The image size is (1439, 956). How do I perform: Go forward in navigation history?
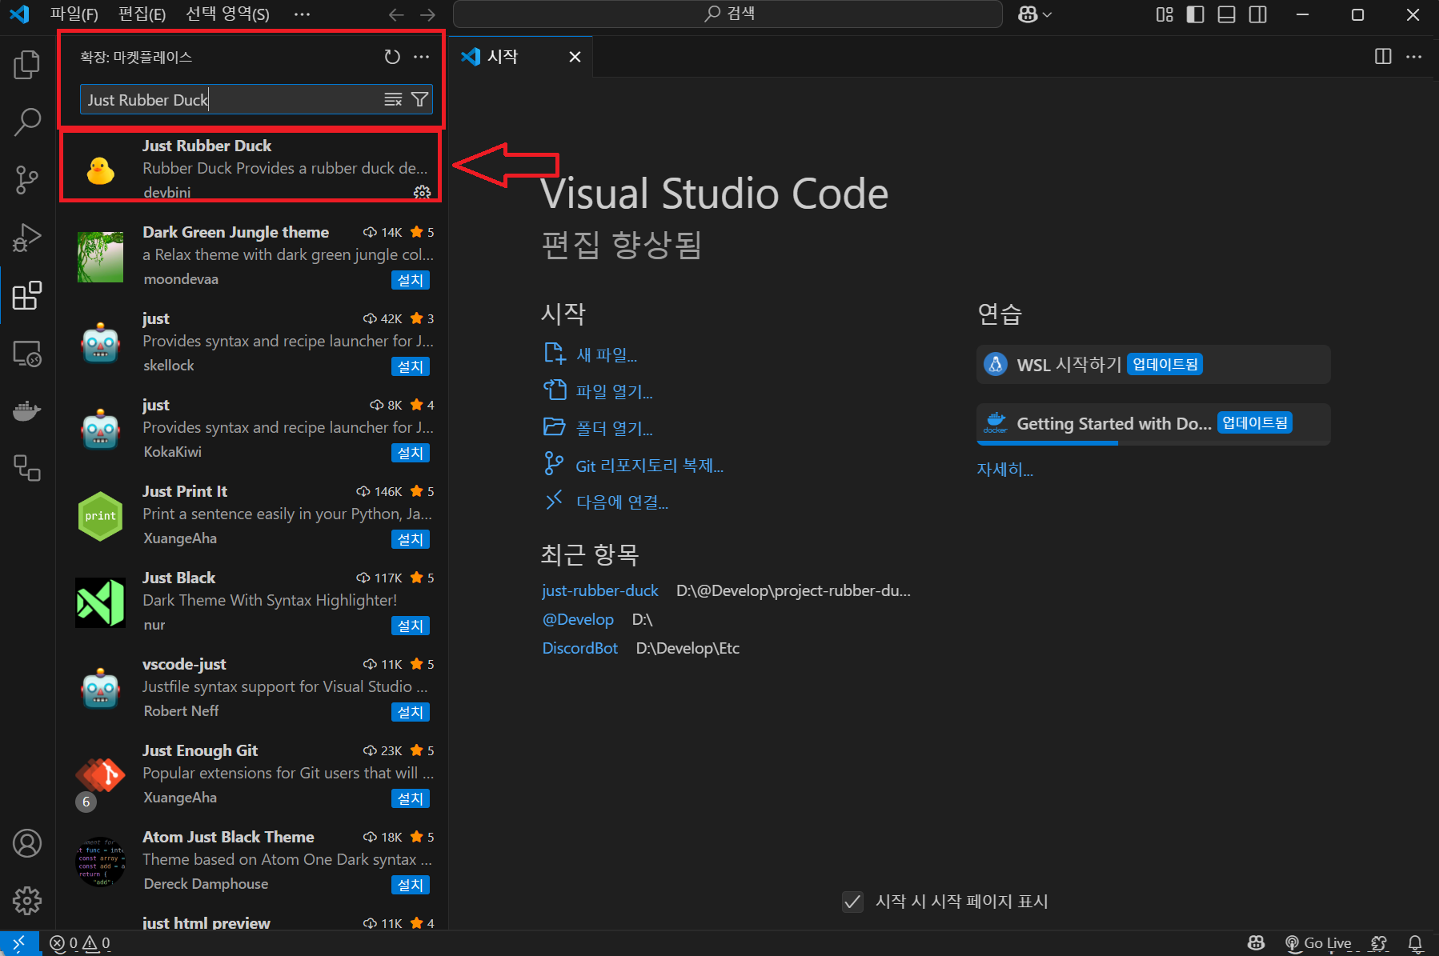[x=428, y=14]
